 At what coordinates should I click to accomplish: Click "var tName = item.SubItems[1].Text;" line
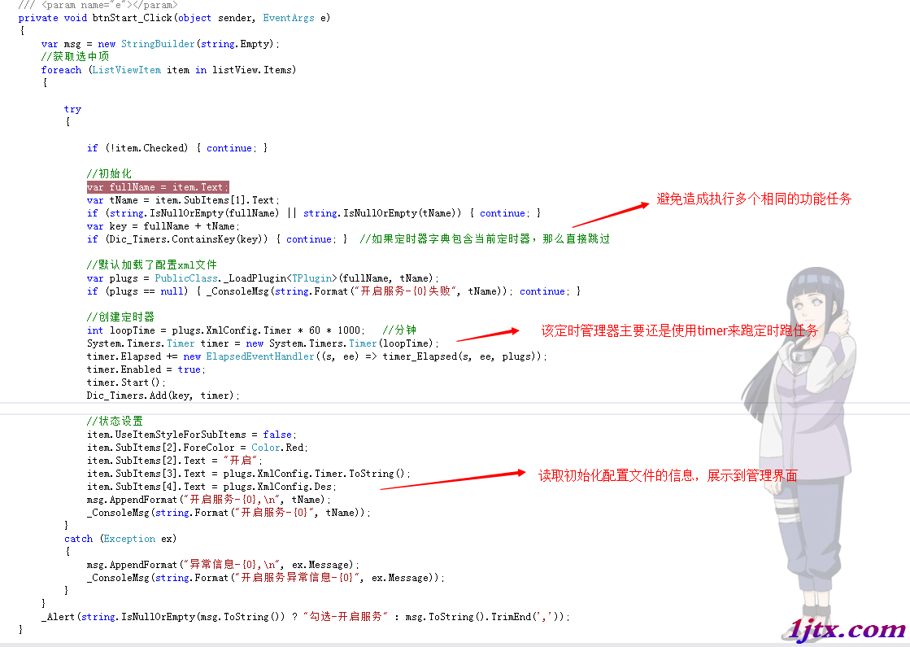pyautogui.click(x=183, y=200)
